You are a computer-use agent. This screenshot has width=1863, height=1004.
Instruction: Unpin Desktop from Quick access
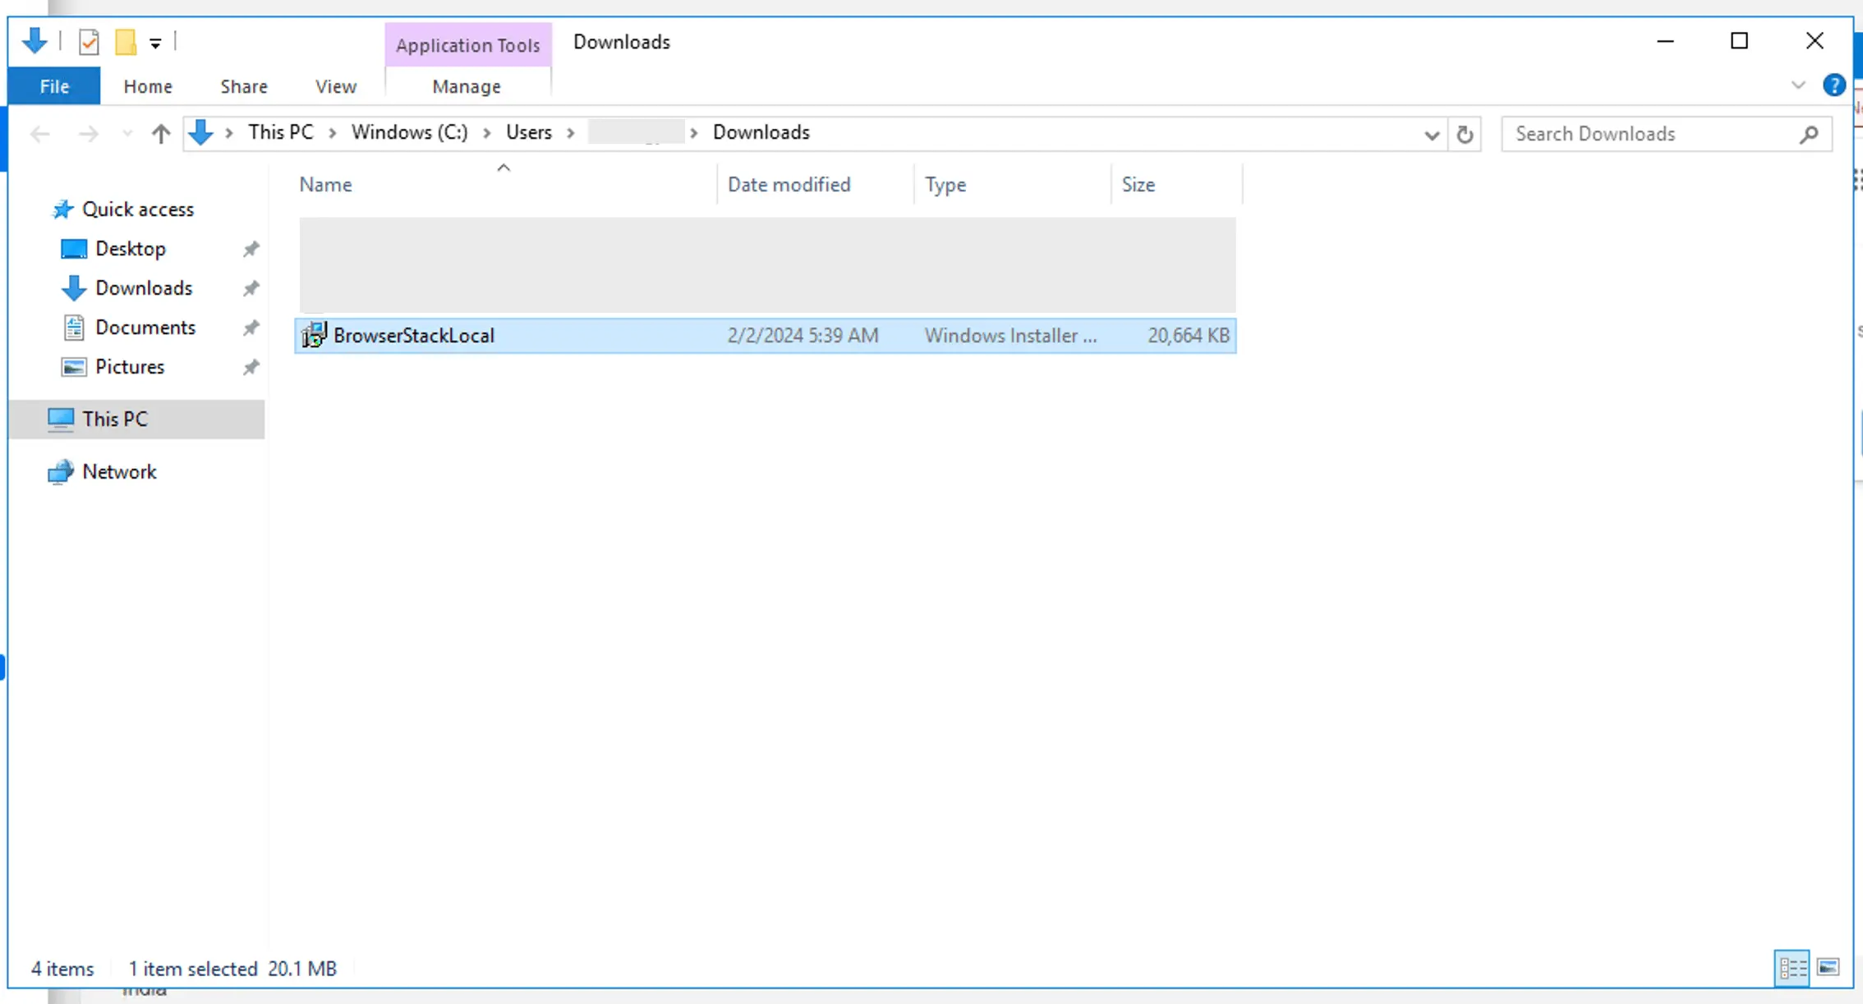[251, 249]
